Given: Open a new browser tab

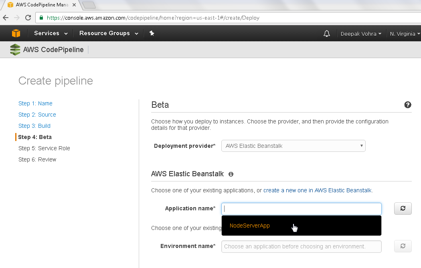Looking at the screenshot, I should point(89,5).
